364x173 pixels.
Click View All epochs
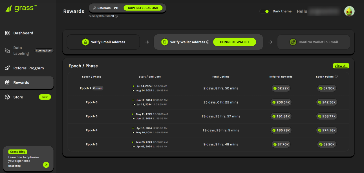341,66
